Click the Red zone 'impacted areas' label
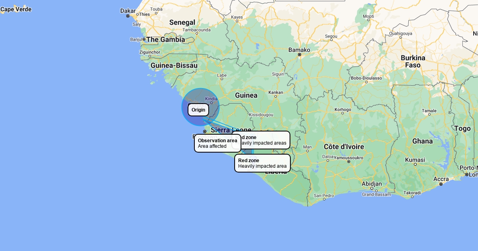Screen dimensions: 478x251 click(266, 140)
